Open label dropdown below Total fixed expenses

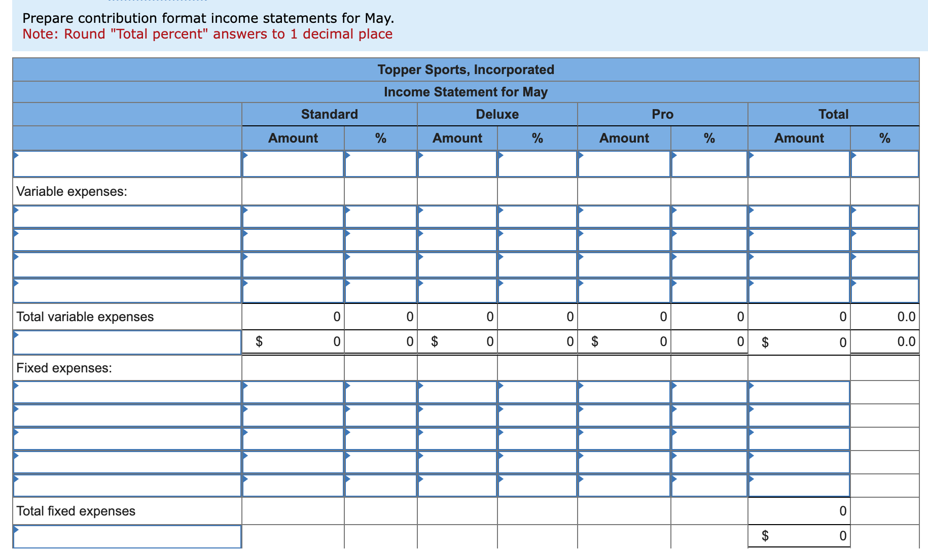tap(127, 537)
